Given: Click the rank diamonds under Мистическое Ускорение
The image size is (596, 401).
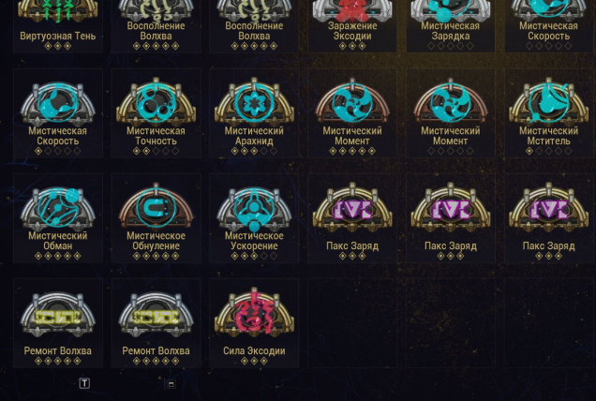Looking at the screenshot, I should [x=254, y=256].
